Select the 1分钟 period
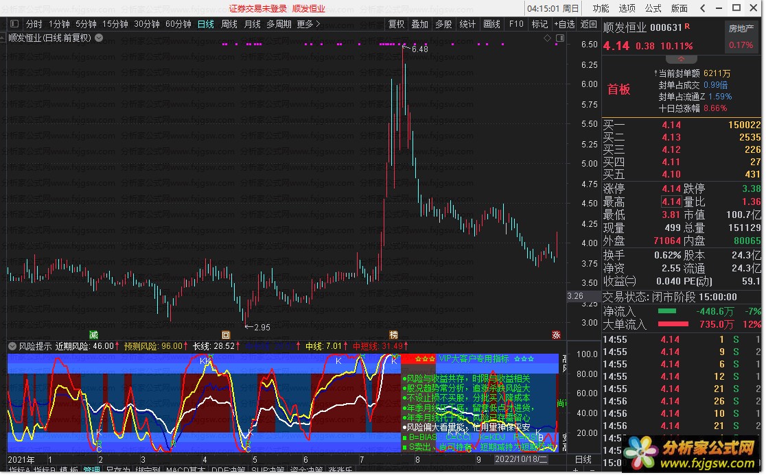Image resolution: width=766 pixels, height=475 pixels. (x=59, y=24)
